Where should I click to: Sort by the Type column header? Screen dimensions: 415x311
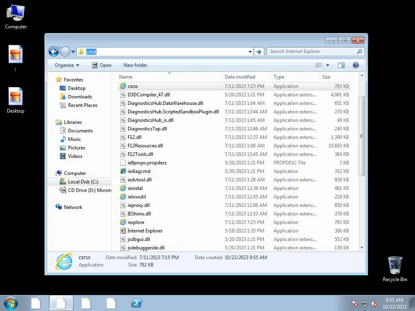(x=295, y=77)
